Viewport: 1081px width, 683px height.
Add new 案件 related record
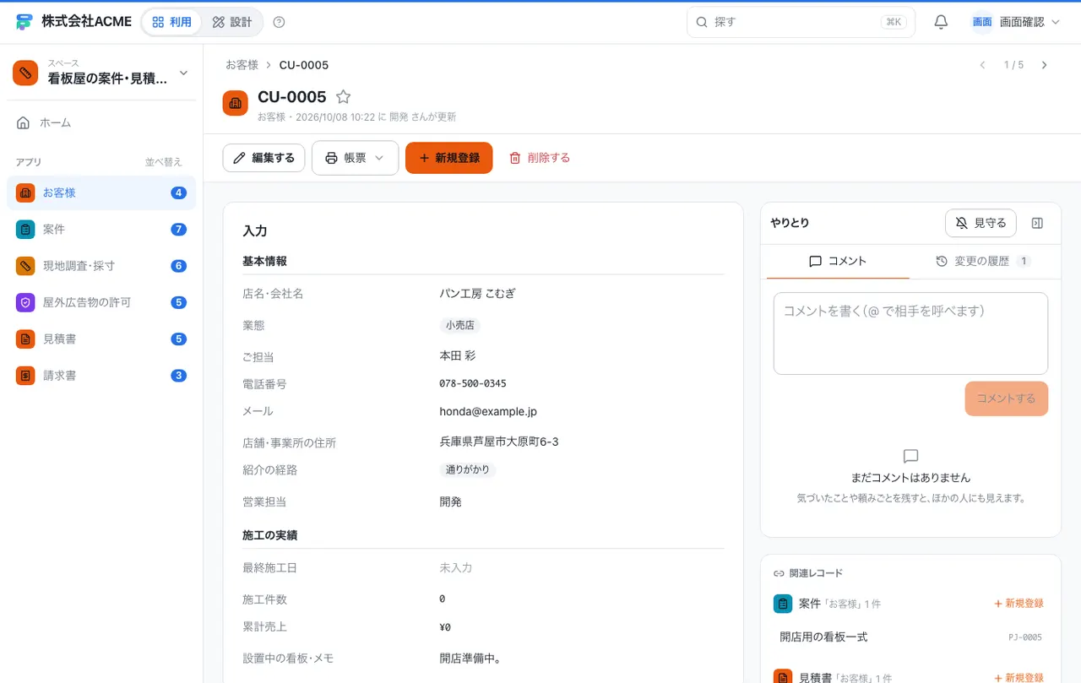[1019, 604]
